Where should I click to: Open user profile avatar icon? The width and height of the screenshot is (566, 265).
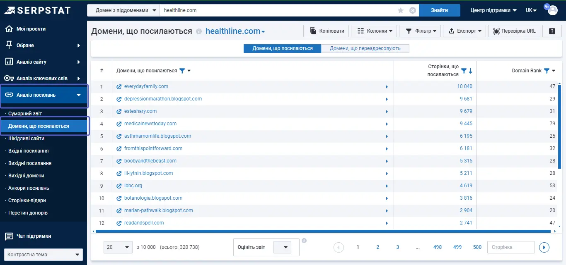point(553,10)
